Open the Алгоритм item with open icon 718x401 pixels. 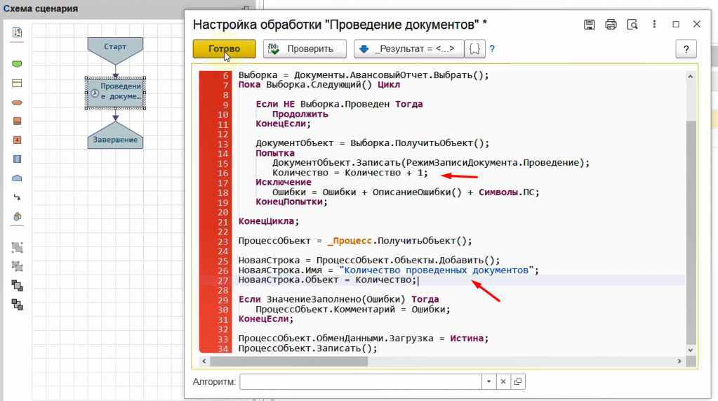(518, 382)
